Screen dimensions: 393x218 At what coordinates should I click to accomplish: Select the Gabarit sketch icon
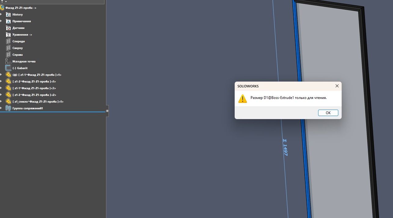coord(8,68)
